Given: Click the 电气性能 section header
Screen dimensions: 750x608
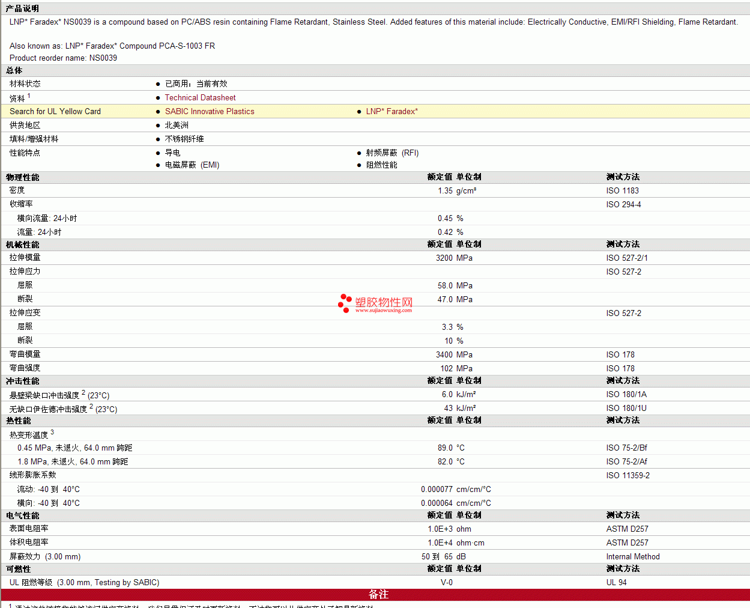Looking at the screenshot, I should (x=22, y=515).
